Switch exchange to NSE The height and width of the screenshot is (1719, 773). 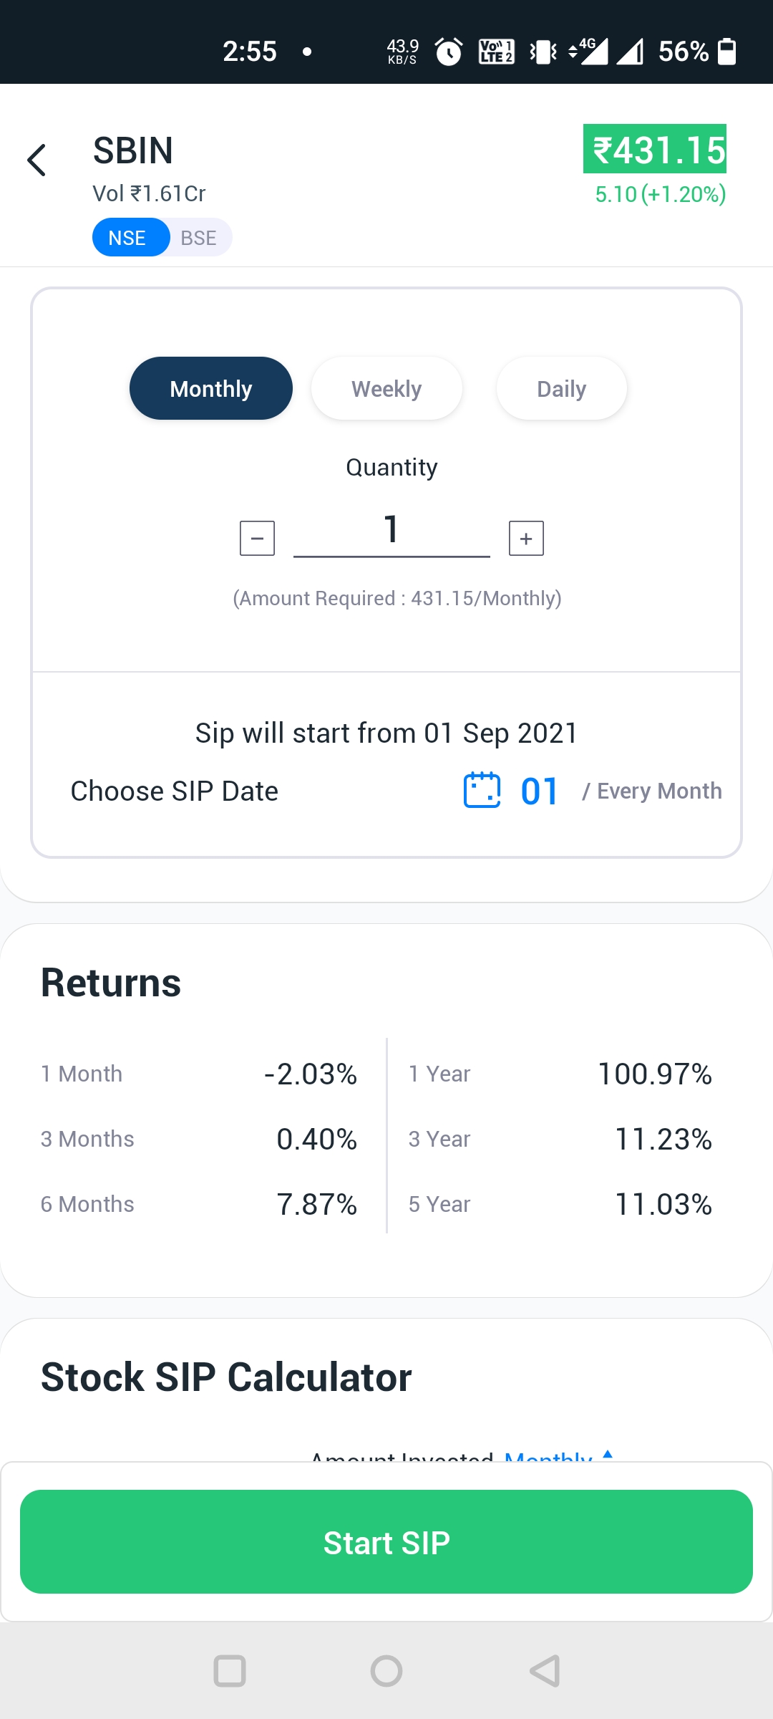[x=127, y=237]
